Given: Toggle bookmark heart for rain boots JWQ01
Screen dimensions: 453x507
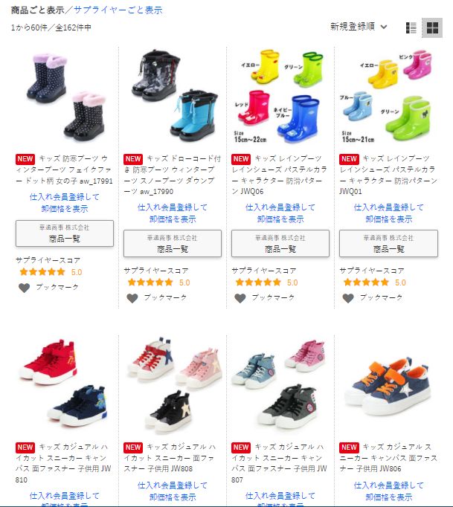Looking at the screenshot, I should [x=348, y=298].
